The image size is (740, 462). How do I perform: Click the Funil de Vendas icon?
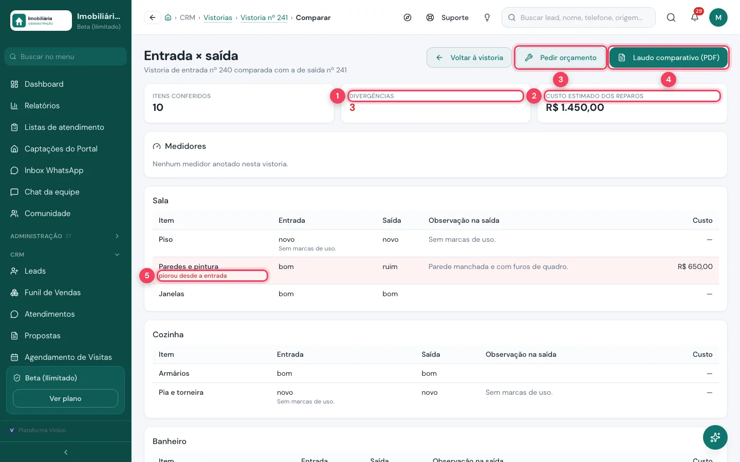pos(14,293)
